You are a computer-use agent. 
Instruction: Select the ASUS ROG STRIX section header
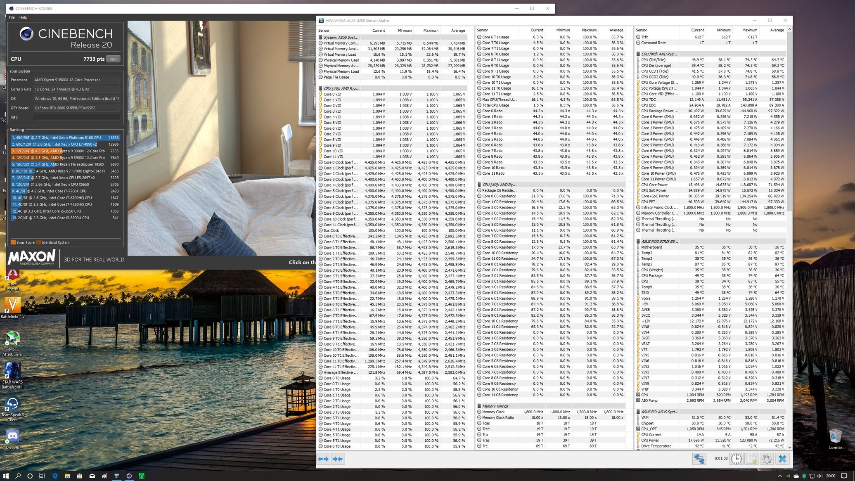(x=710, y=241)
